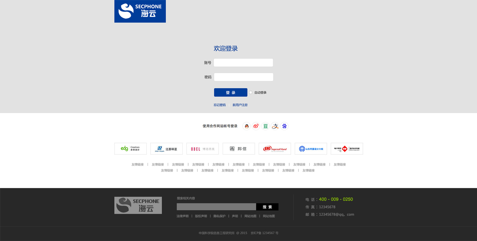Click the Ingersoll Rand partner logo

(275, 149)
